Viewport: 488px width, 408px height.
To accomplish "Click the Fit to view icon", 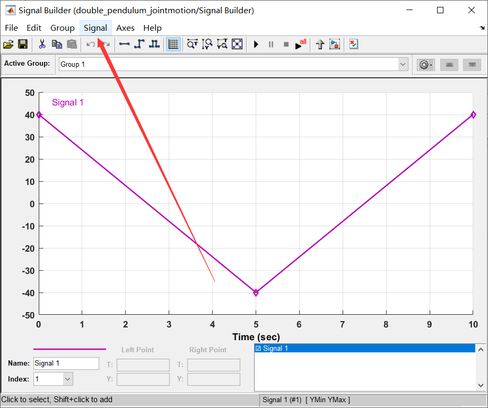I will 237,45.
